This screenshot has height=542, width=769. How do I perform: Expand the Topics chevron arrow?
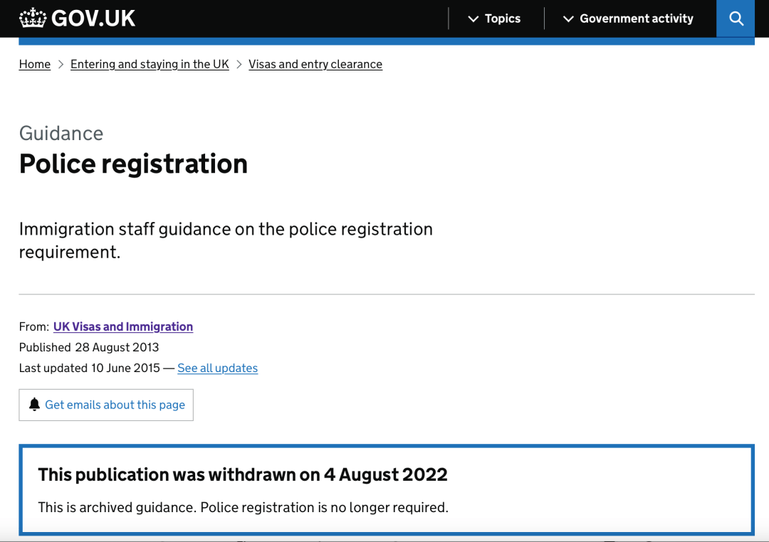point(473,19)
